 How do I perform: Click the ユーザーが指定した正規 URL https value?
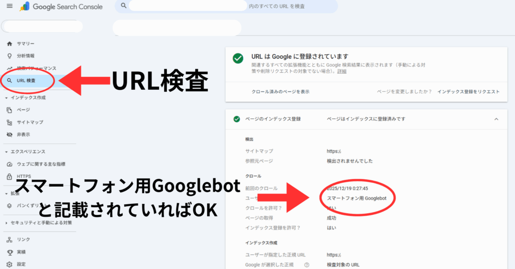pos(334,254)
